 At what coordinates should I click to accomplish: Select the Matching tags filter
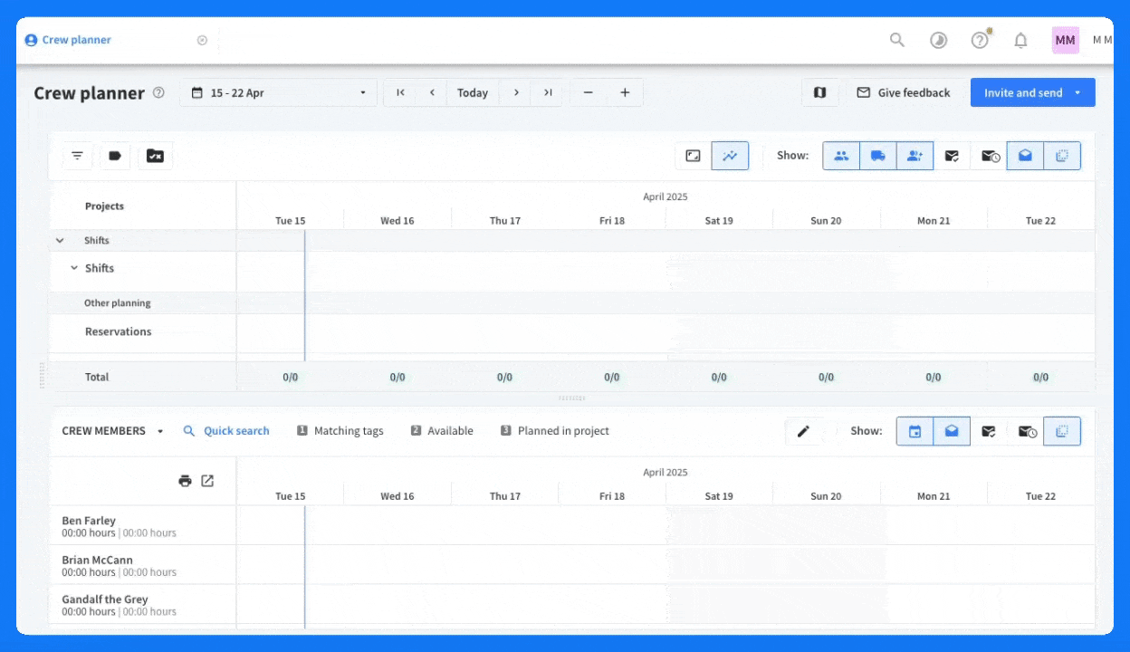pyautogui.click(x=340, y=431)
